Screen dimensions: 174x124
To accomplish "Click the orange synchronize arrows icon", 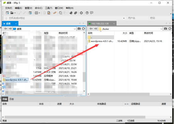I will point(55,13).
